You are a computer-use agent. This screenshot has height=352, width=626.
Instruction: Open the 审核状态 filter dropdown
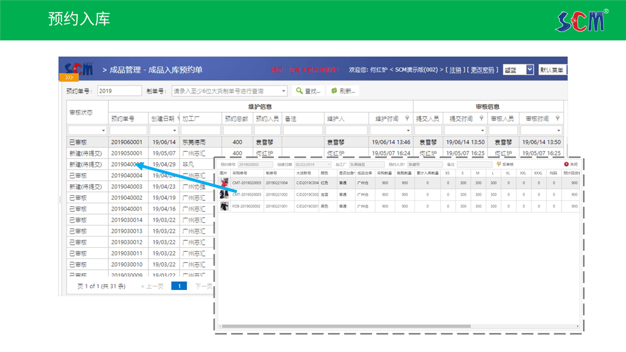pos(104,131)
